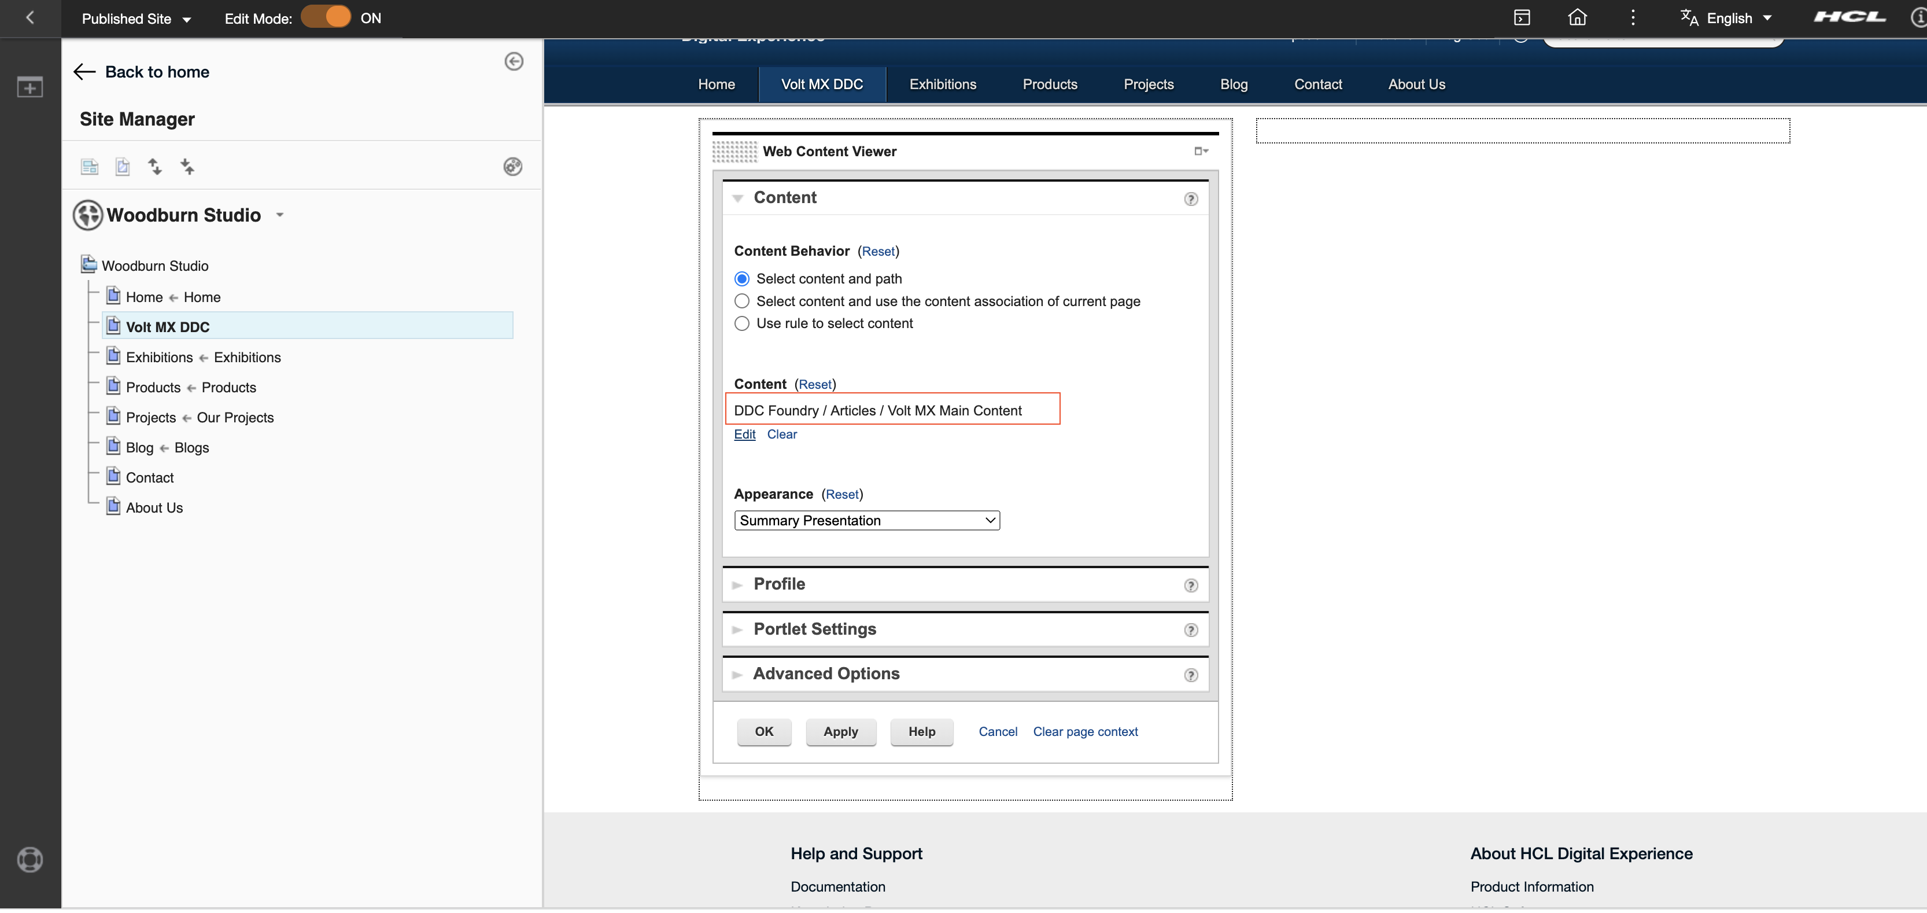Screen dimensions: 1927x913
Task: Click the Clear page context link
Action: pos(1085,731)
